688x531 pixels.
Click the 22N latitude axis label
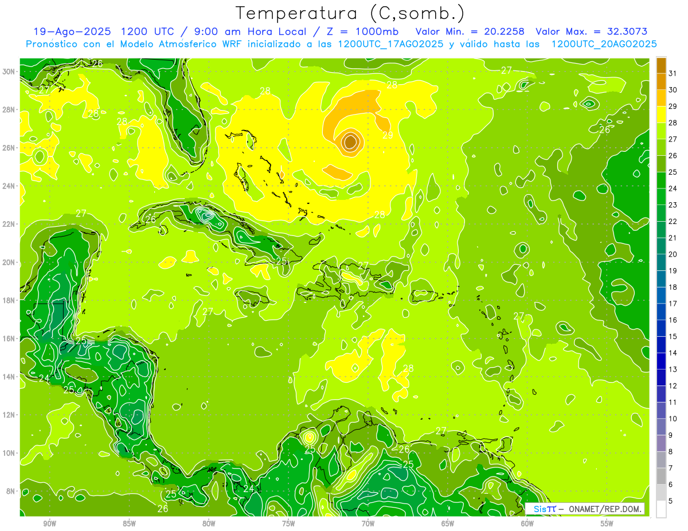[9, 224]
